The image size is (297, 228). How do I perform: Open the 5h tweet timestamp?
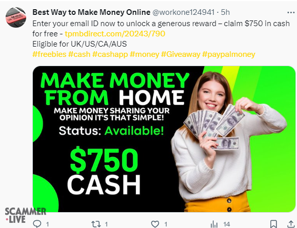[225, 12]
